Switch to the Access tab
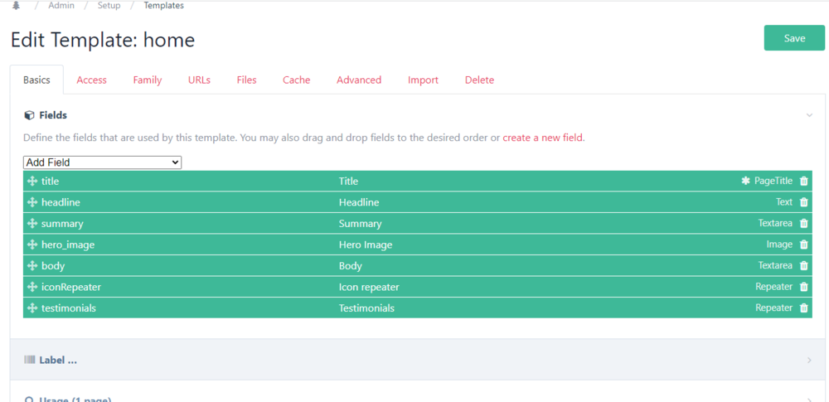 (x=91, y=80)
